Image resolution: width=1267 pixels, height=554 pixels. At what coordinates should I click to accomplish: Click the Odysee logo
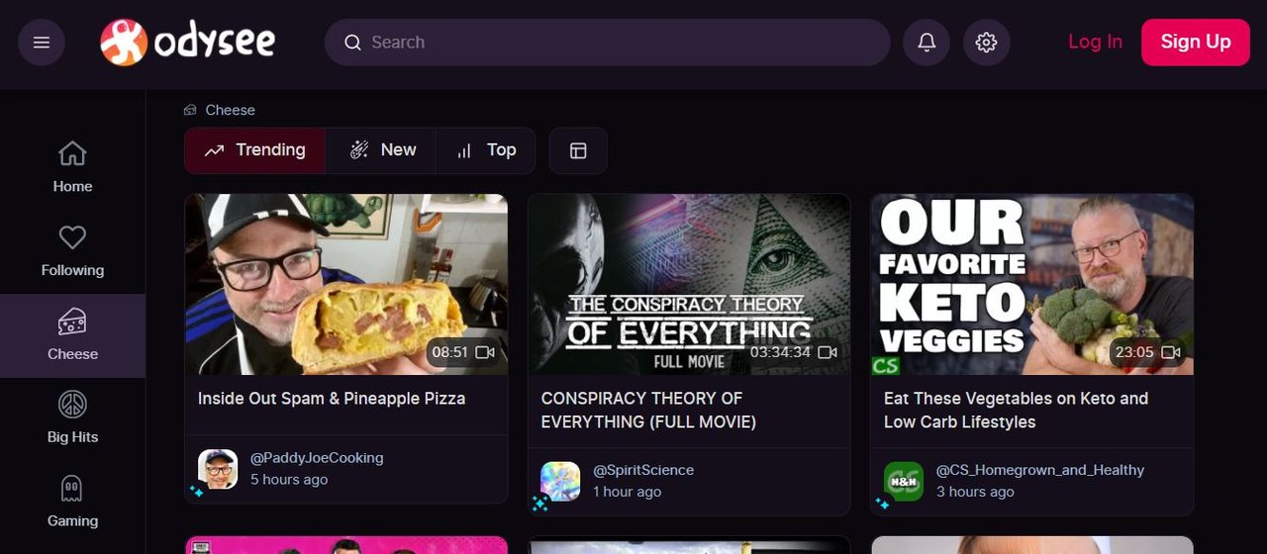188,43
